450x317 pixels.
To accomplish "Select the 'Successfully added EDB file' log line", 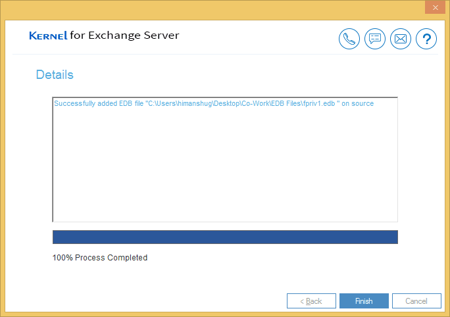I will pyautogui.click(x=214, y=103).
